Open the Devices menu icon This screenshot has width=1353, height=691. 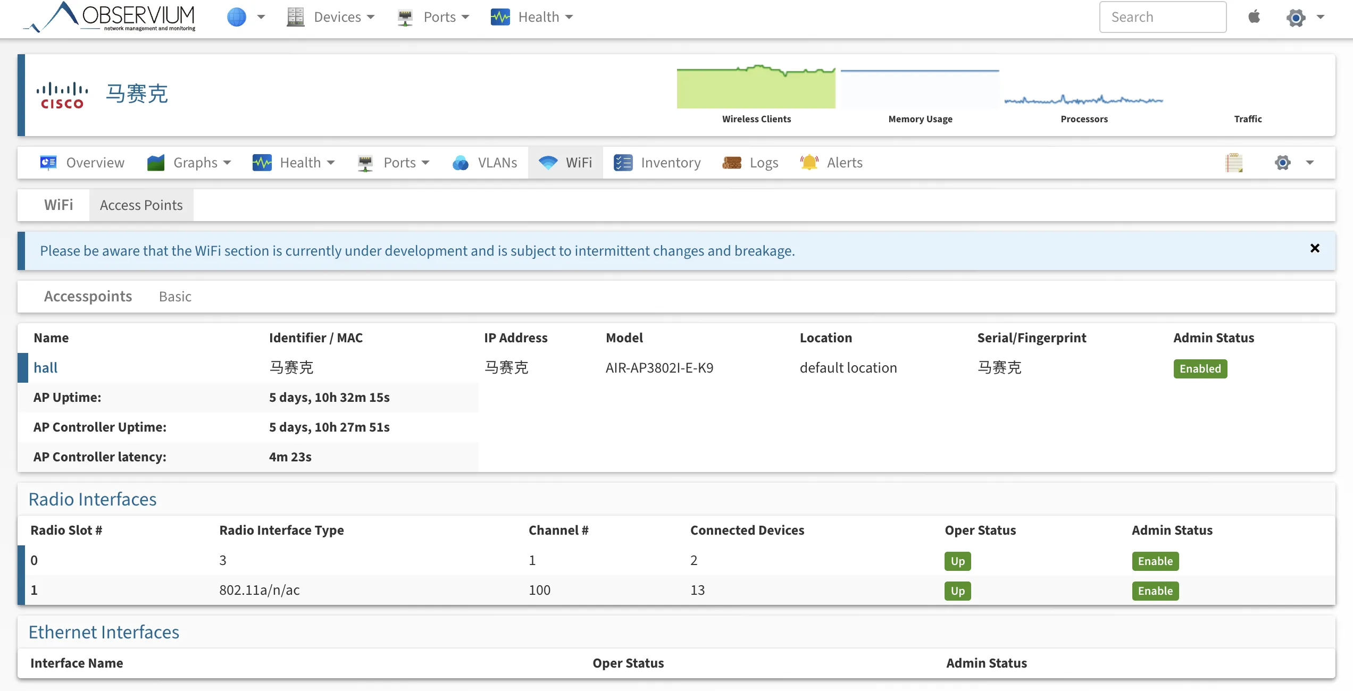click(296, 16)
